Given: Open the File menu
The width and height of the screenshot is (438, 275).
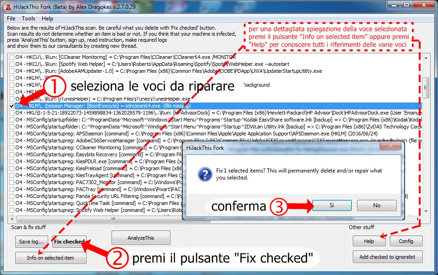Looking at the screenshot, I should (x=11, y=19).
